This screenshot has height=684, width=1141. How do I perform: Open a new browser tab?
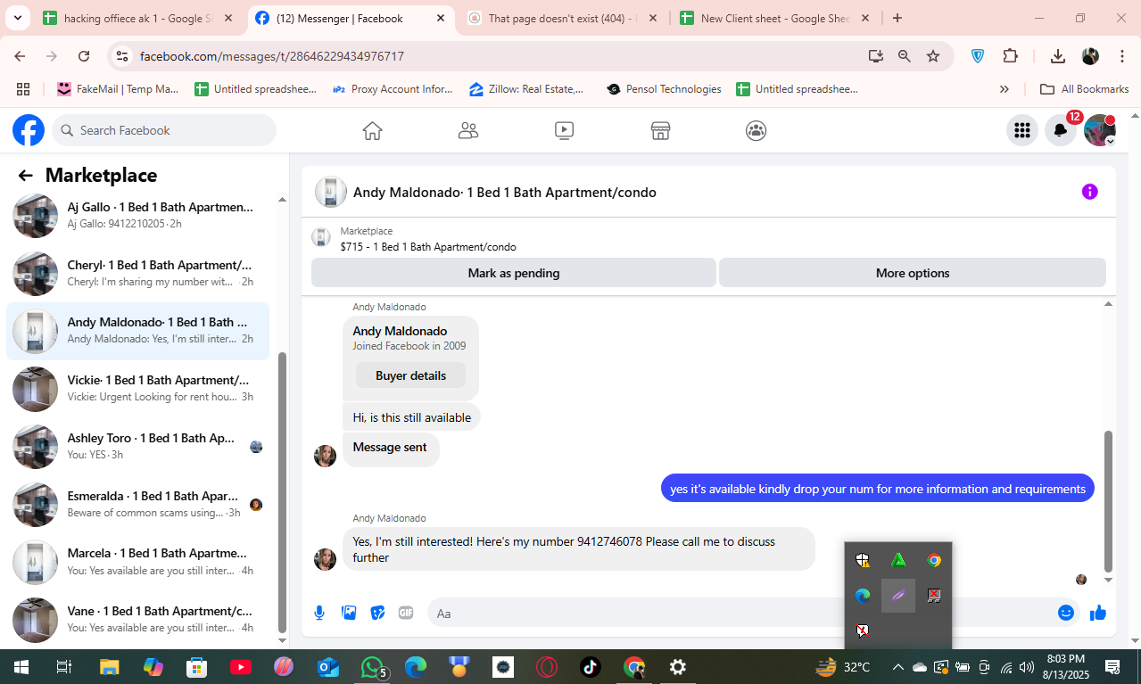coord(897,19)
